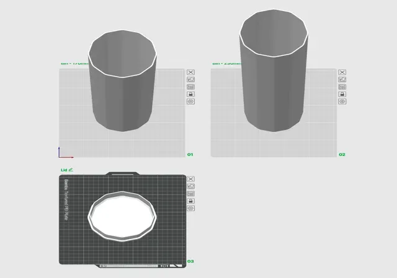Select the Lid plate name label
397x278 pixels.
point(64,170)
